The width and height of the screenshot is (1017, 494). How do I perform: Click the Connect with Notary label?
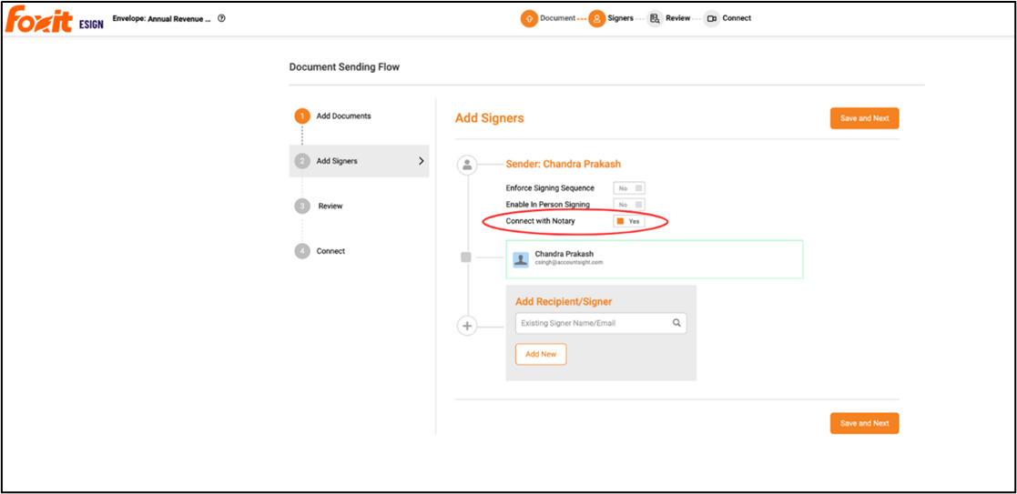click(540, 221)
